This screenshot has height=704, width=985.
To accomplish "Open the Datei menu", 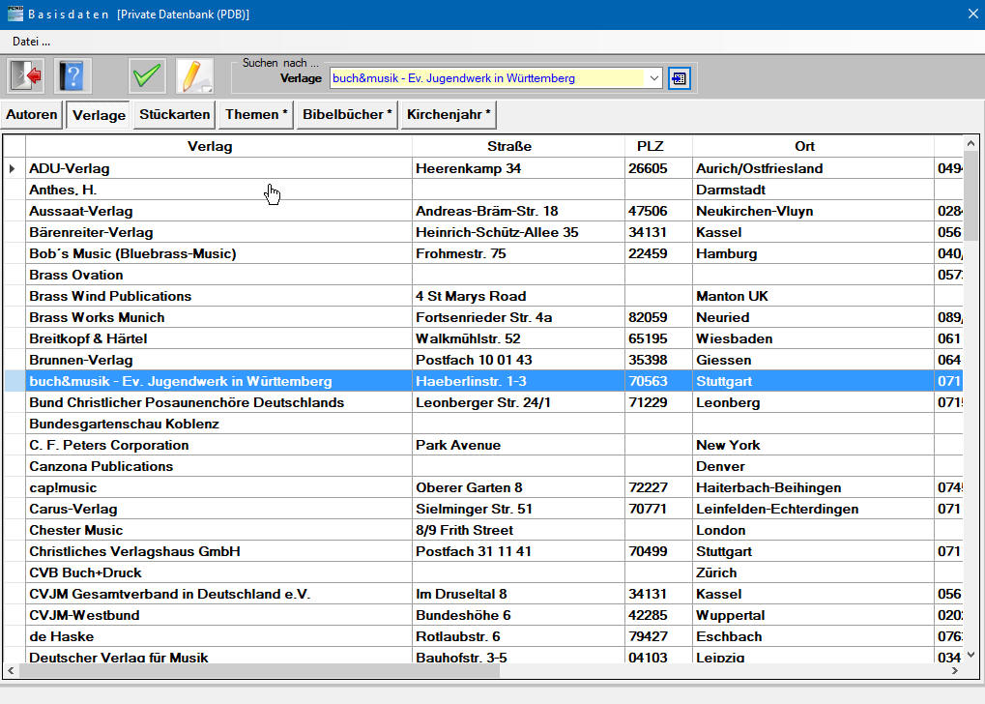I will [31, 42].
